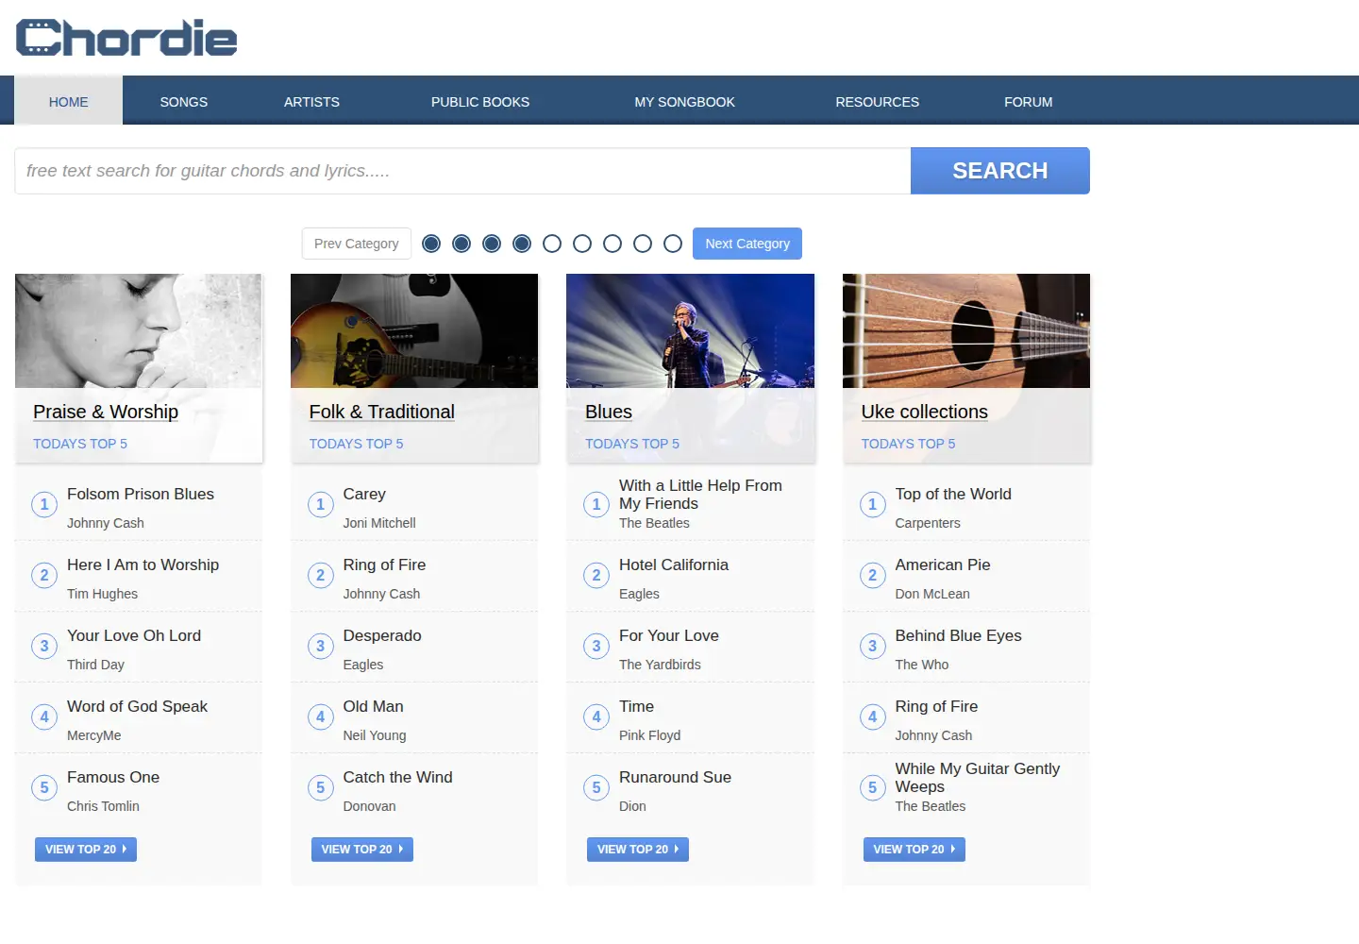This screenshot has height=944, width=1359.
Task: Open My Songbook
Action: point(684,102)
